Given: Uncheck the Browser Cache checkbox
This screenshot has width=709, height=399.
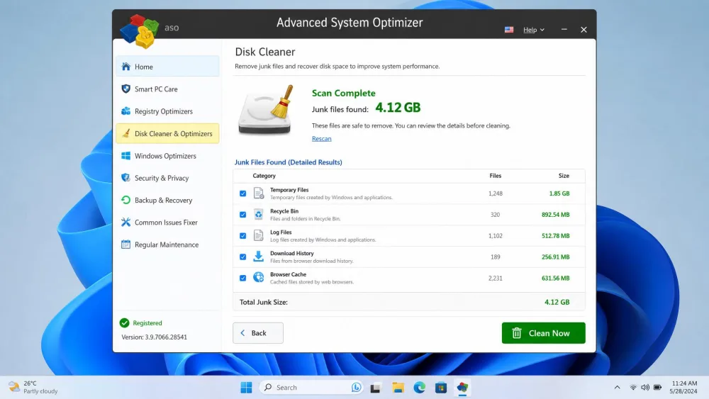Looking at the screenshot, I should 242,278.
